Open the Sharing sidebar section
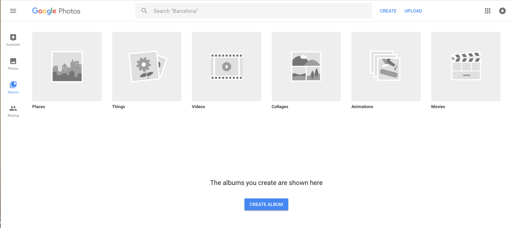Viewport: 511px width, 228px height. pos(13,108)
